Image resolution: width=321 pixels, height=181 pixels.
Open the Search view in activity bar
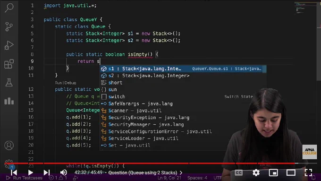9,8
